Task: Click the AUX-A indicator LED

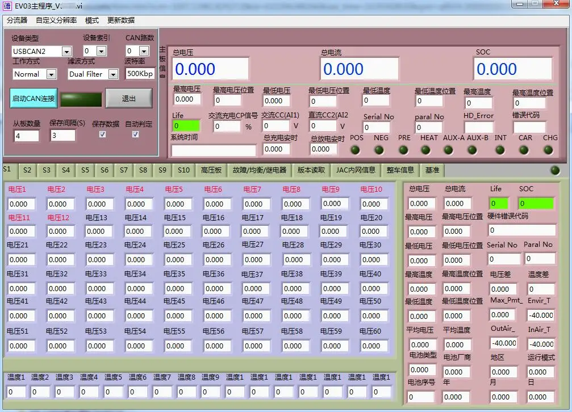Action: pyautogui.click(x=449, y=150)
